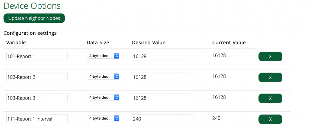Click the Configuration settings label
This screenshot has height=138, width=314.
coord(30,33)
